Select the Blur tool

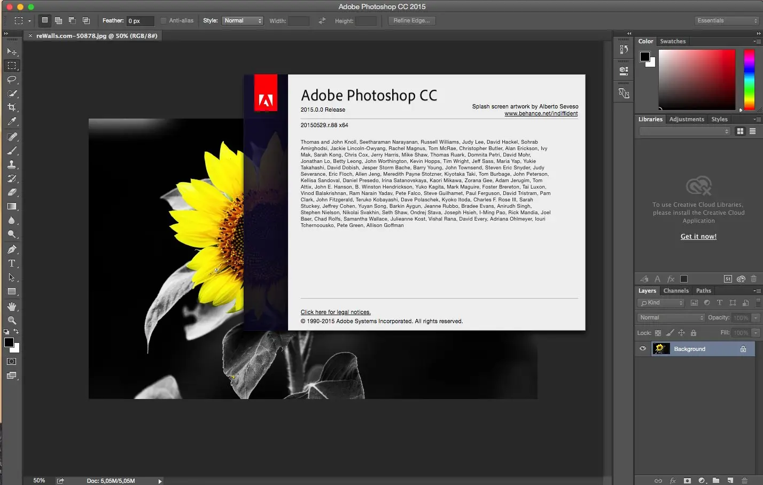tap(12, 220)
